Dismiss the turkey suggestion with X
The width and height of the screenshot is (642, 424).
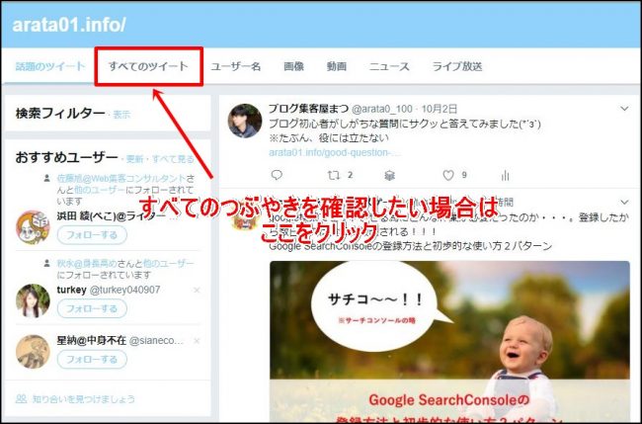(x=197, y=290)
